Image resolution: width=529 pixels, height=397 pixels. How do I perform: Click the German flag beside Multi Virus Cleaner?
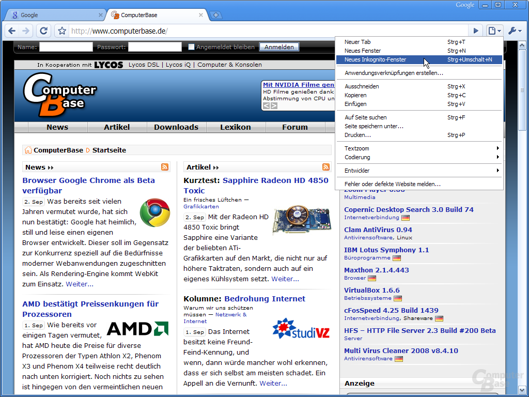click(x=399, y=359)
